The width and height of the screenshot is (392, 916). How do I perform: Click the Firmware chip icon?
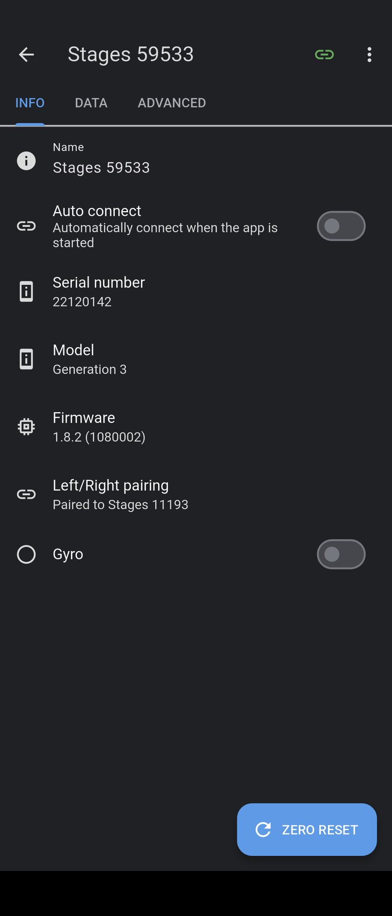pyautogui.click(x=26, y=426)
